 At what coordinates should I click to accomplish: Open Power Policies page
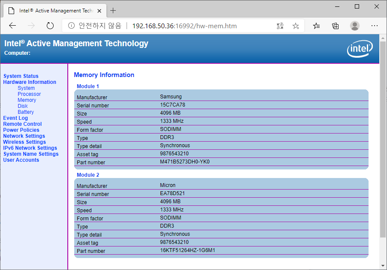[21, 130]
